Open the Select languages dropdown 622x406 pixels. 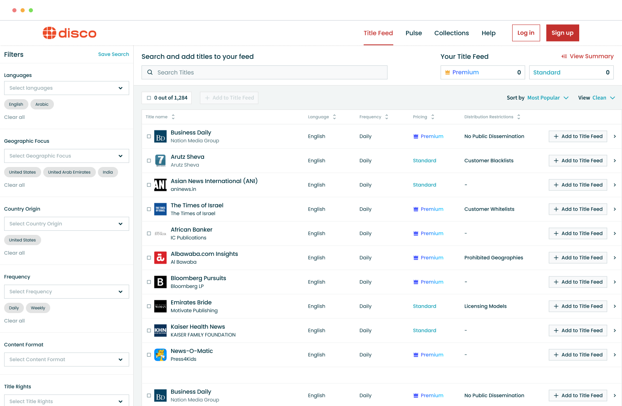[x=67, y=88]
